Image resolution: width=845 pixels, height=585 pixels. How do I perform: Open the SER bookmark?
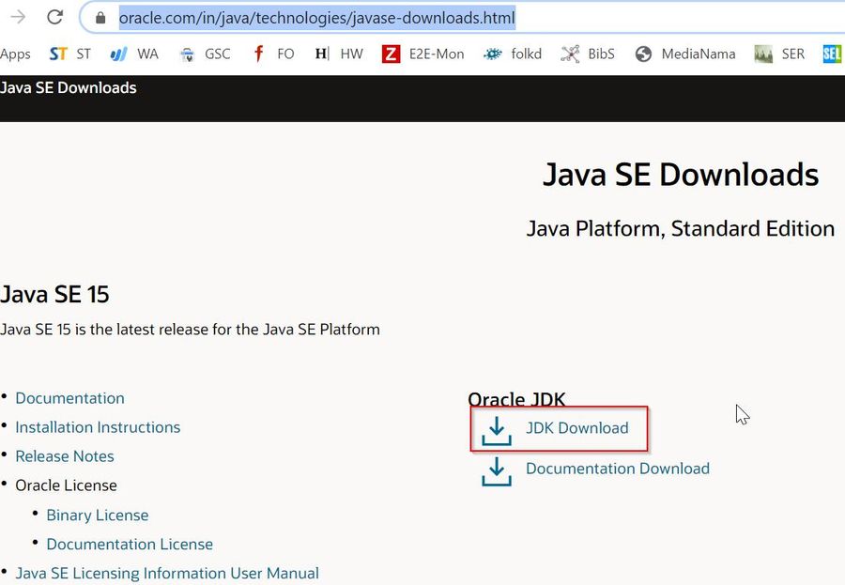(779, 54)
